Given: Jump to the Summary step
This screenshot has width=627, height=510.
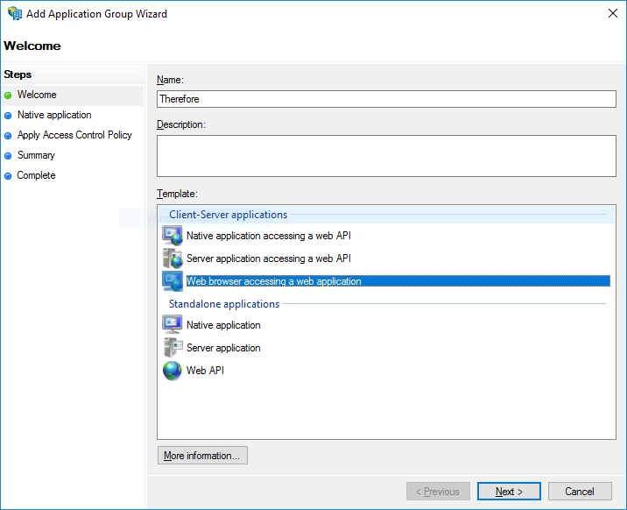Looking at the screenshot, I should 36,155.
